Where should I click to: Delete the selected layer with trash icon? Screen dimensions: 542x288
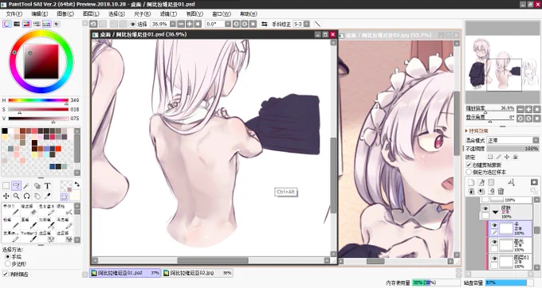coord(501,191)
